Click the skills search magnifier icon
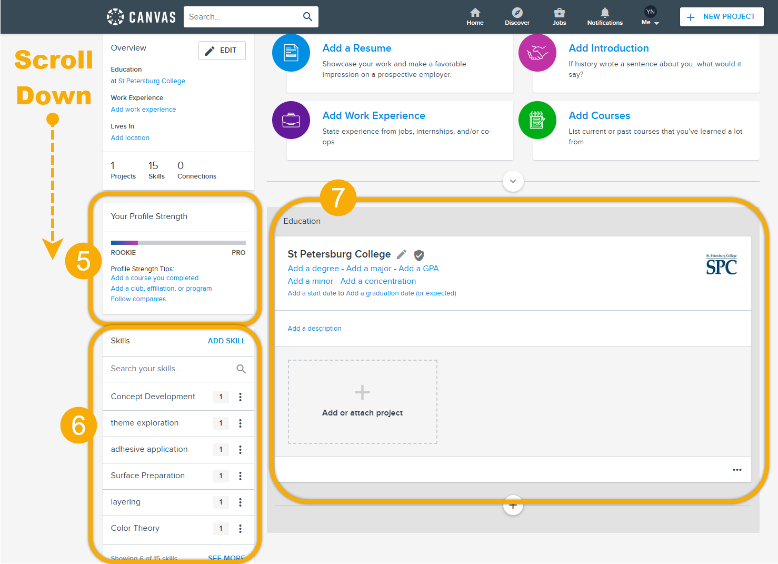 (x=241, y=369)
